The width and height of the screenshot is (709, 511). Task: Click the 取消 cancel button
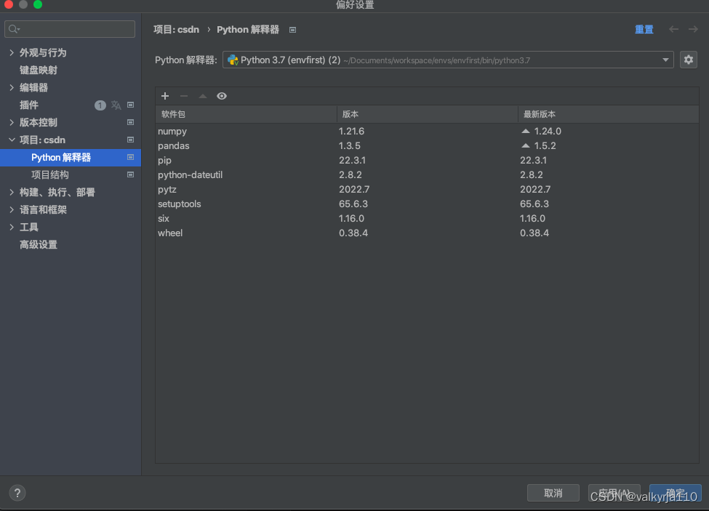[553, 493]
